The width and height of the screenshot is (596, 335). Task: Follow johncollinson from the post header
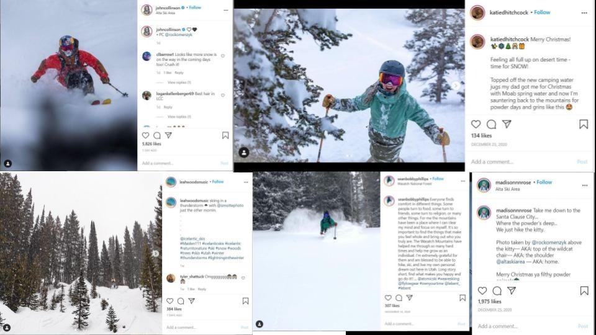[x=194, y=7]
